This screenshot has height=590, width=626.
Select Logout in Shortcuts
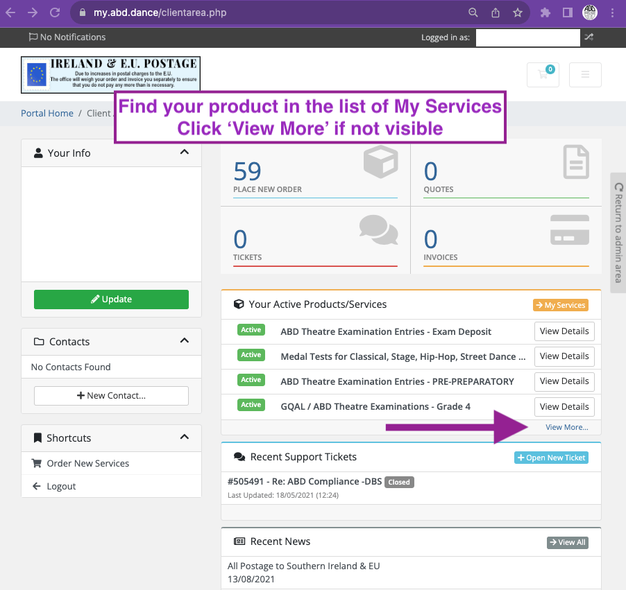(x=61, y=486)
